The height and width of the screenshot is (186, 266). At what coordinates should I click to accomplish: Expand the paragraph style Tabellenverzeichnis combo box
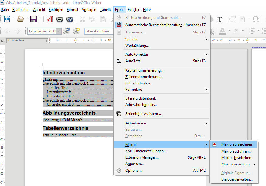(59, 31)
